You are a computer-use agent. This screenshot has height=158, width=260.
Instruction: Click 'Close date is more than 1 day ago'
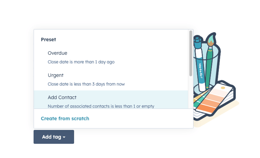(81, 62)
